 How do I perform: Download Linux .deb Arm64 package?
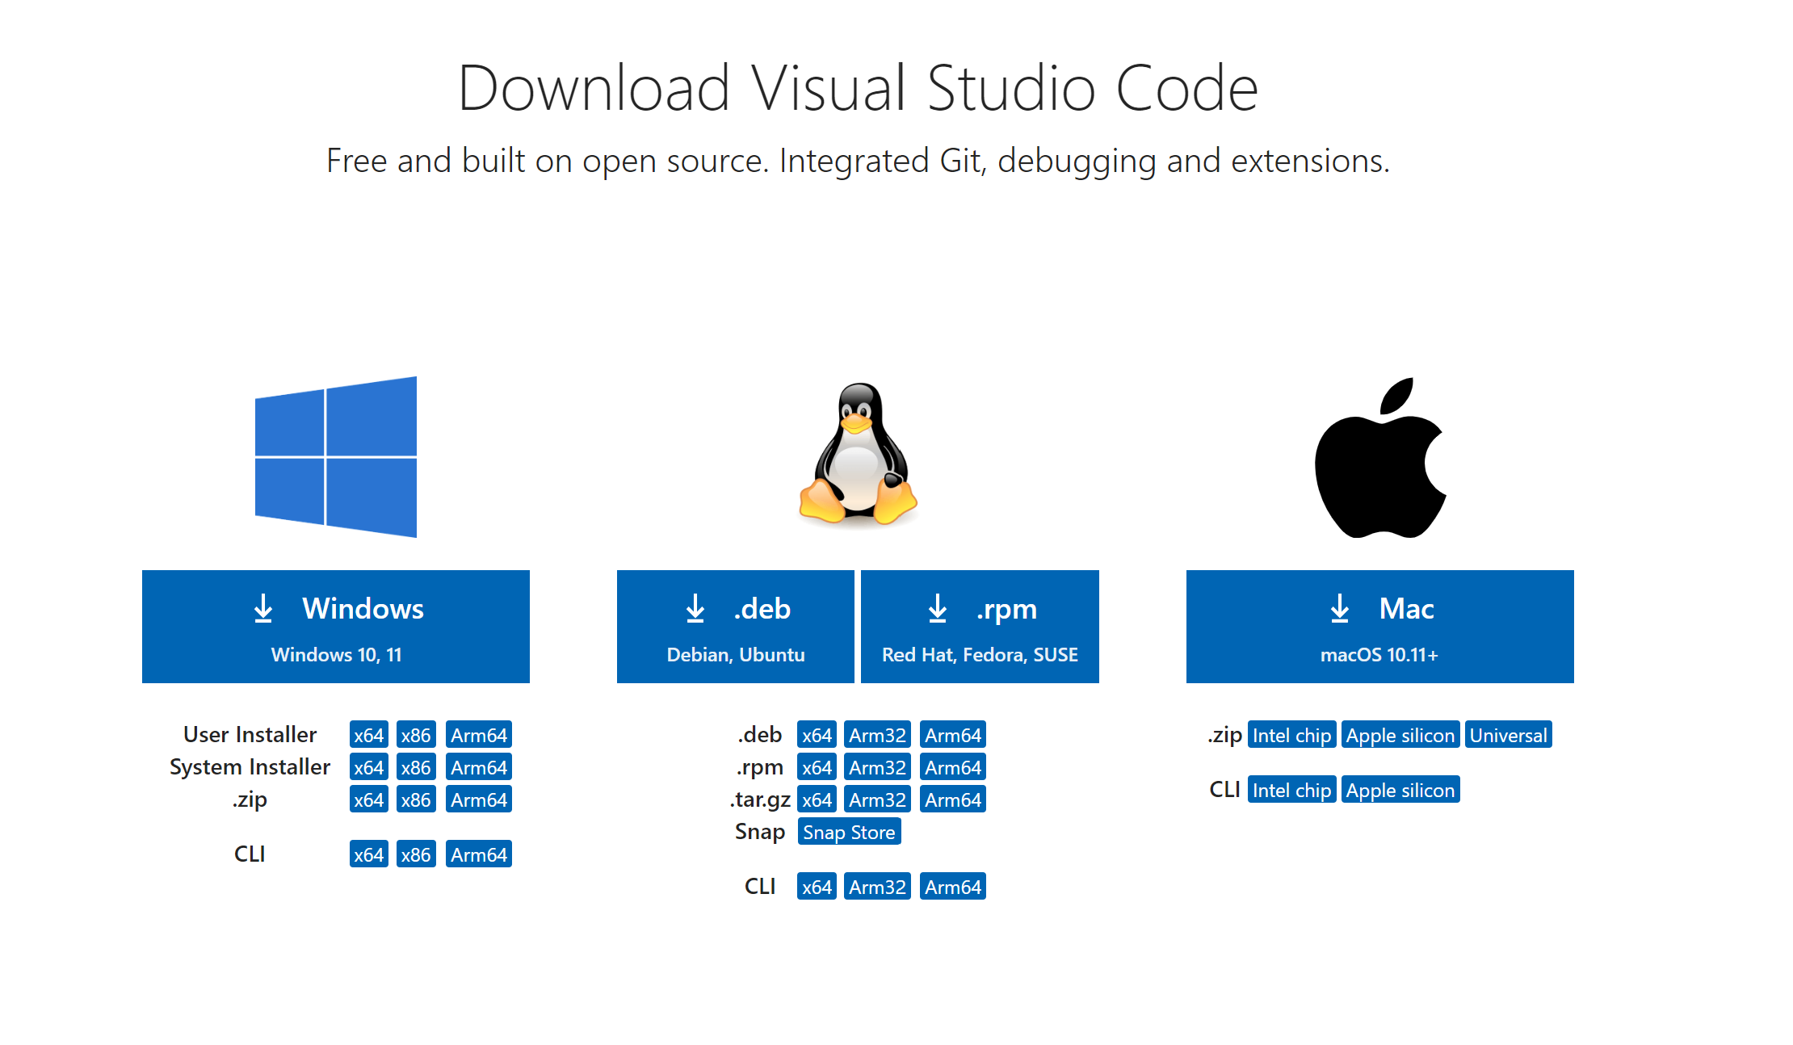coord(953,735)
